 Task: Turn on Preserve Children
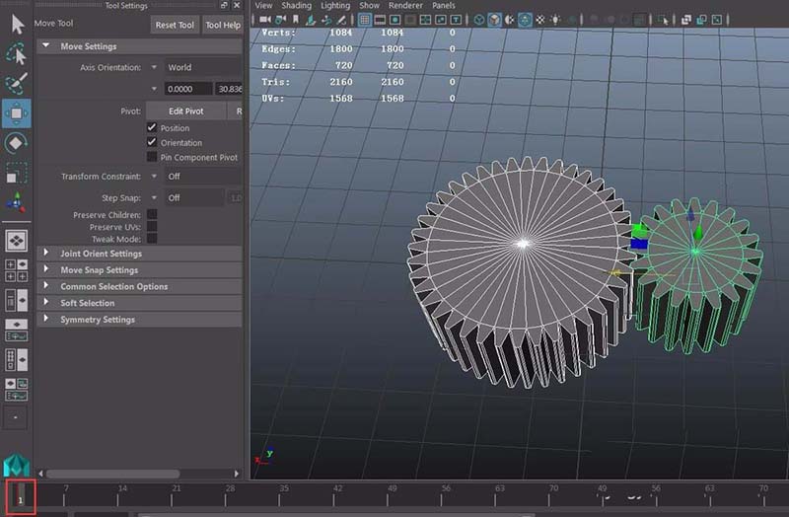[152, 214]
